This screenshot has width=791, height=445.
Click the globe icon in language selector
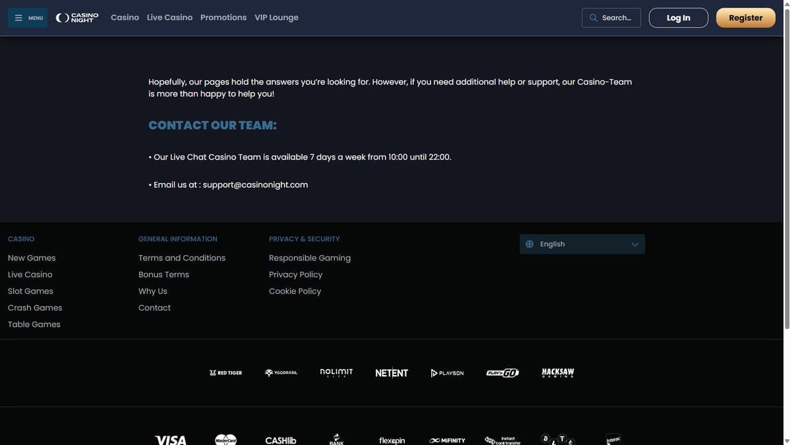(529, 244)
